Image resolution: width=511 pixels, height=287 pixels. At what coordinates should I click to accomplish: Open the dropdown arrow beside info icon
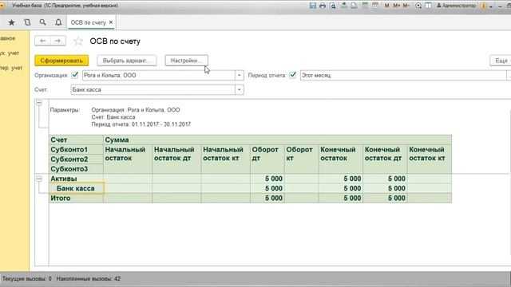pyautogui.click(x=491, y=6)
